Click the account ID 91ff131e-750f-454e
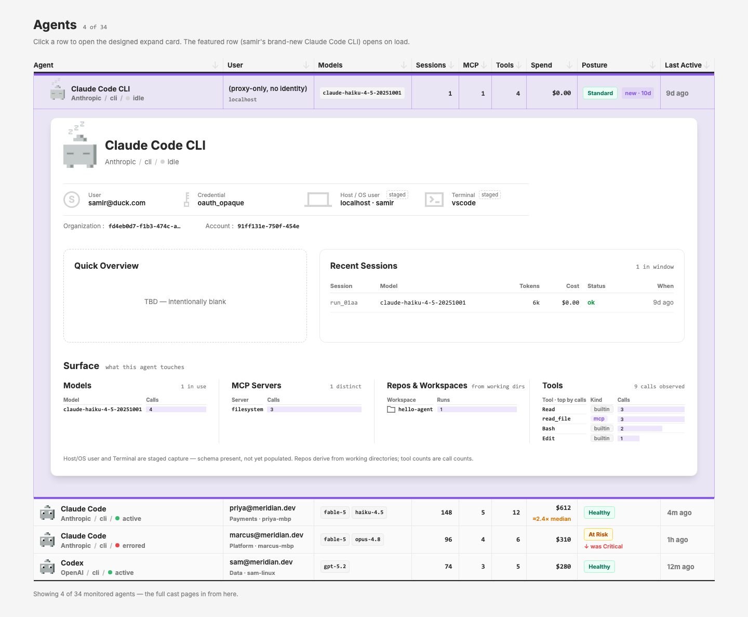The image size is (748, 617). point(268,226)
